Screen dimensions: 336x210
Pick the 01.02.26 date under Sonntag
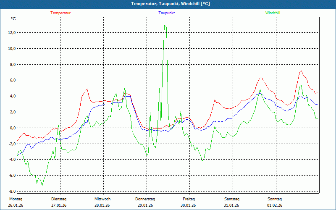275,205
